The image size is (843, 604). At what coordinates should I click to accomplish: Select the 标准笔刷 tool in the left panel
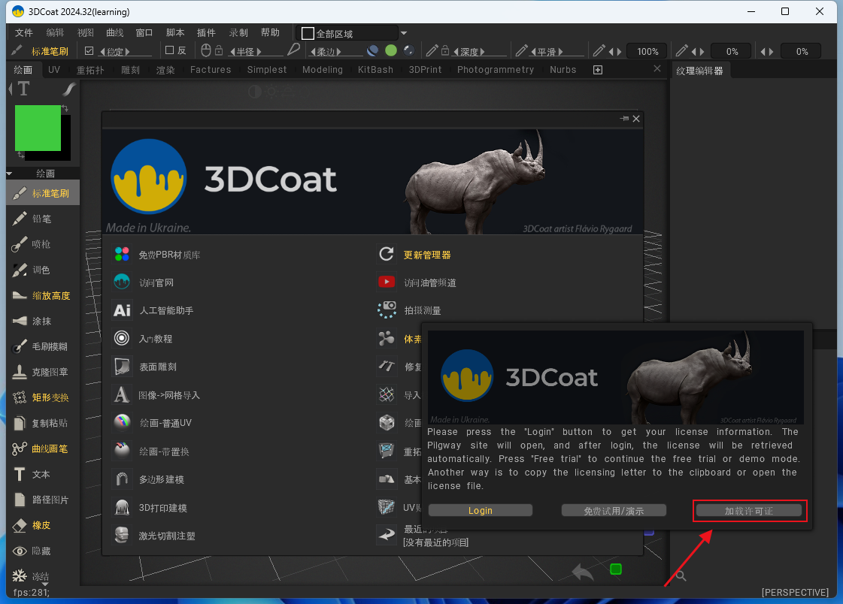(x=43, y=193)
